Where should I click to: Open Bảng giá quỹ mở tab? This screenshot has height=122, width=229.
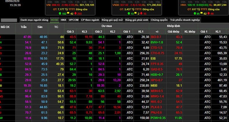click(112, 20)
